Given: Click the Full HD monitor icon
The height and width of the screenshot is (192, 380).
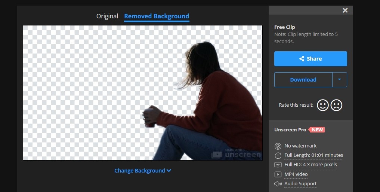Looking at the screenshot, I should tap(278, 165).
